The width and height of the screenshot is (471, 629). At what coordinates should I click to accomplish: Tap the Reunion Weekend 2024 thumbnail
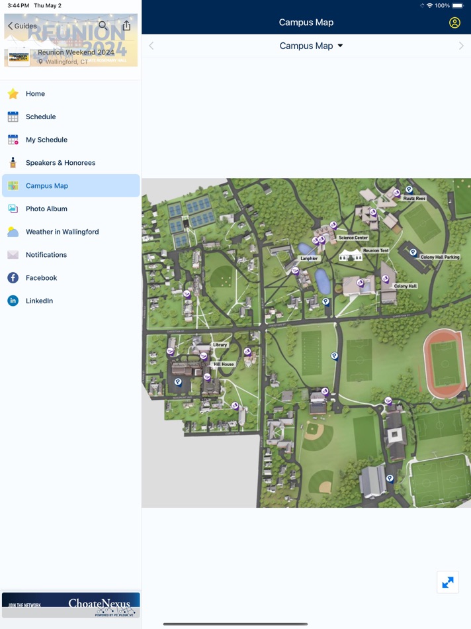click(x=19, y=57)
